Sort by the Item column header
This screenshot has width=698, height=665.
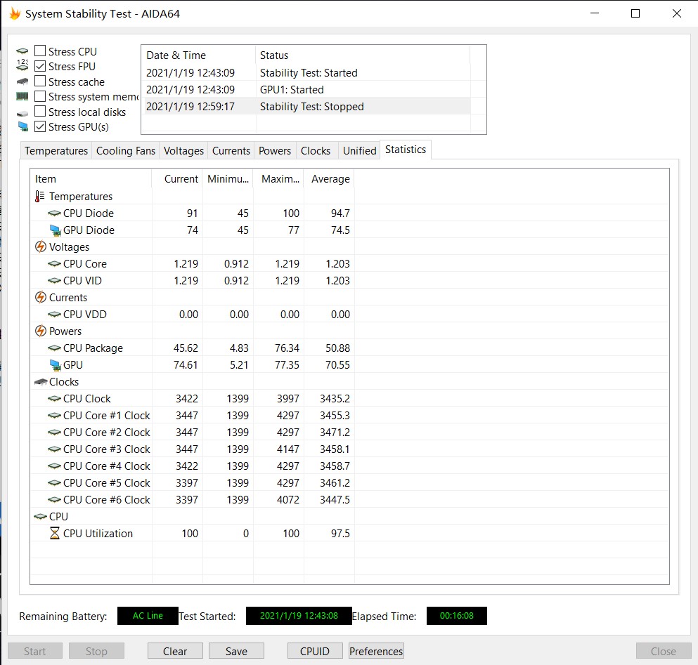tap(91, 179)
